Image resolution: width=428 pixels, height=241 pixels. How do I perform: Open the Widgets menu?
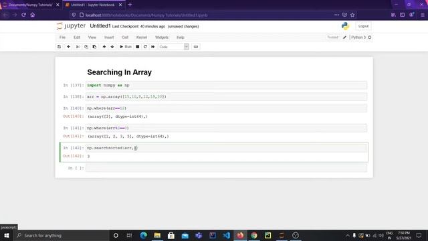point(162,37)
